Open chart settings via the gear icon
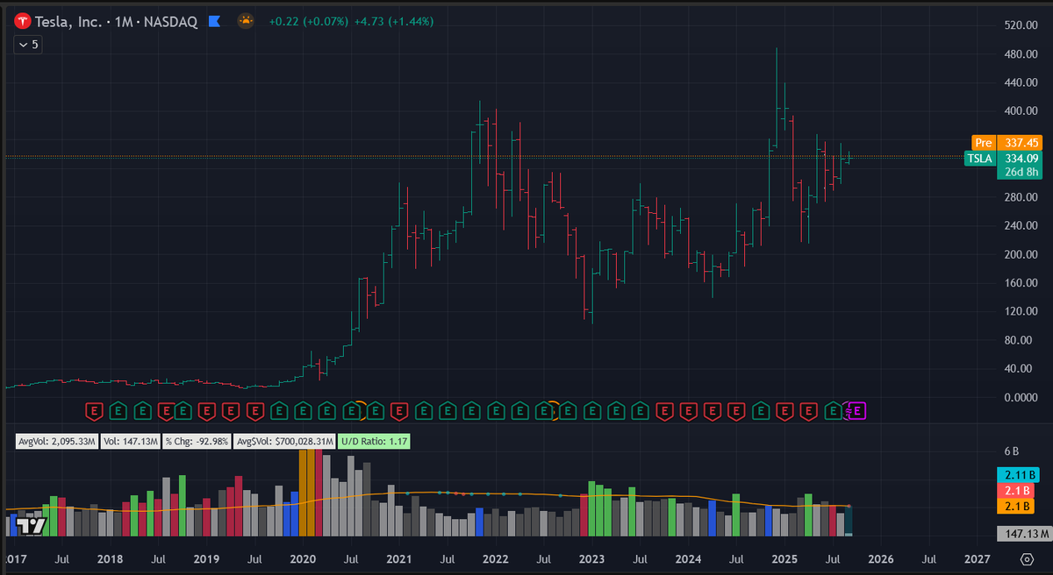 tap(1027, 558)
